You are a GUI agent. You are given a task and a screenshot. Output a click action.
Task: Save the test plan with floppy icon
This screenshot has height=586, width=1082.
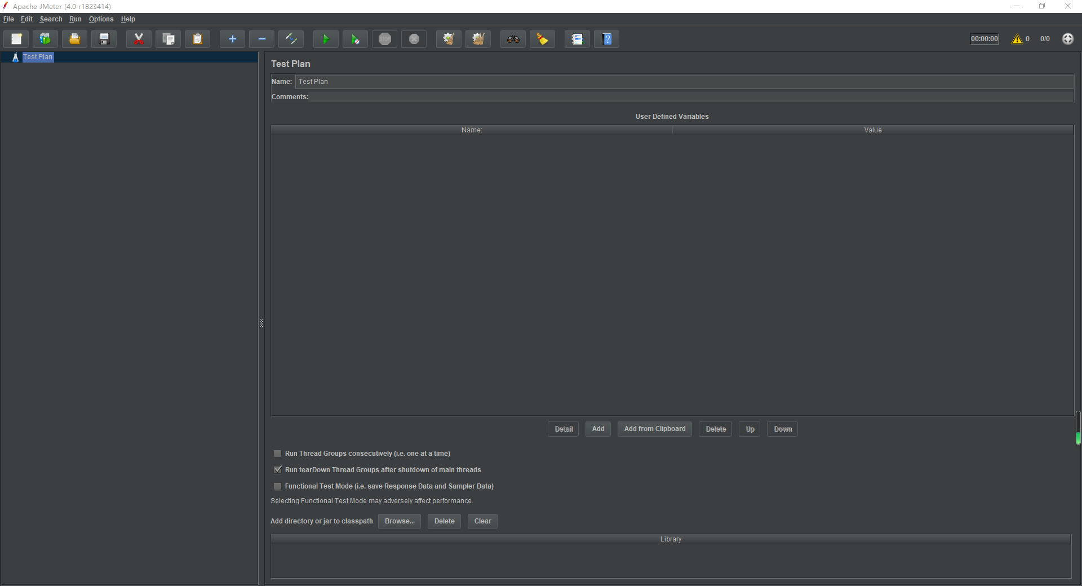(x=104, y=39)
